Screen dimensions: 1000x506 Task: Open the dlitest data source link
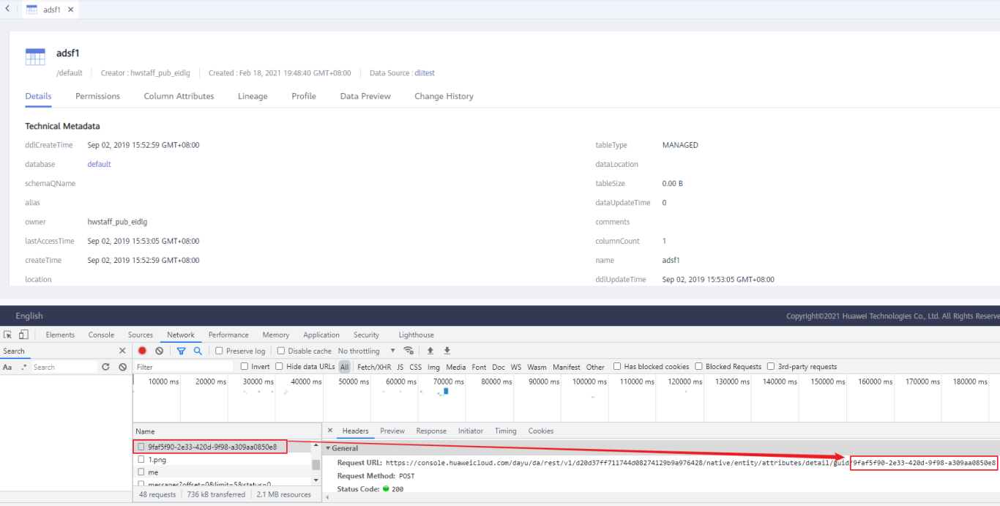coord(425,73)
